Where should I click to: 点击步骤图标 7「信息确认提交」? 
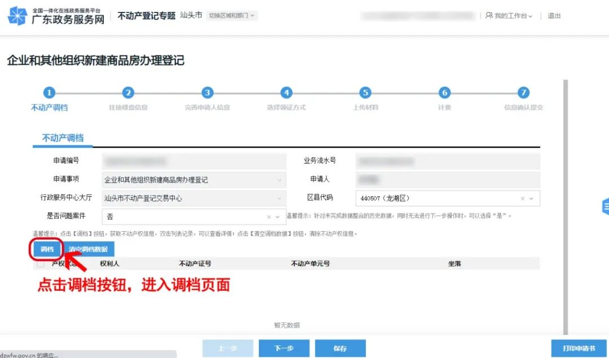[523, 92]
